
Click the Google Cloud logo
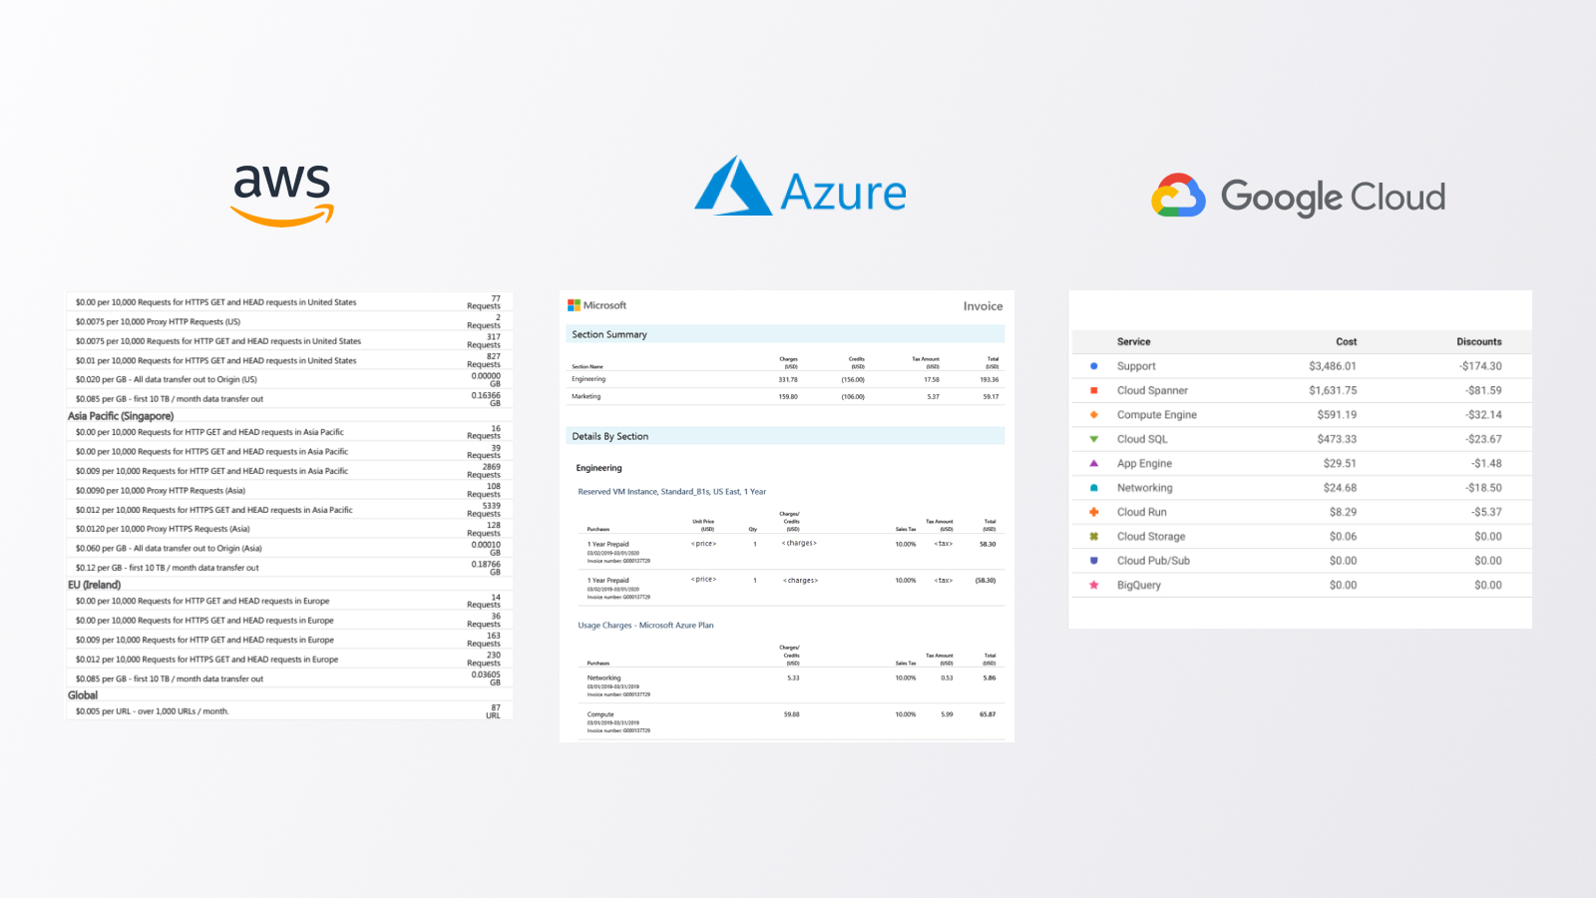(x=1298, y=196)
